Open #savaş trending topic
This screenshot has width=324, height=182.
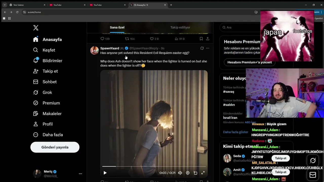(229, 92)
